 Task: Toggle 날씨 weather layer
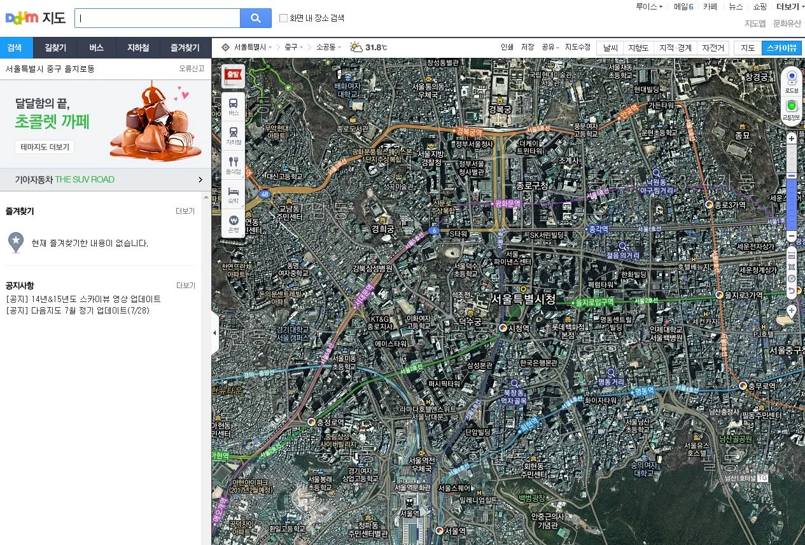tap(611, 48)
